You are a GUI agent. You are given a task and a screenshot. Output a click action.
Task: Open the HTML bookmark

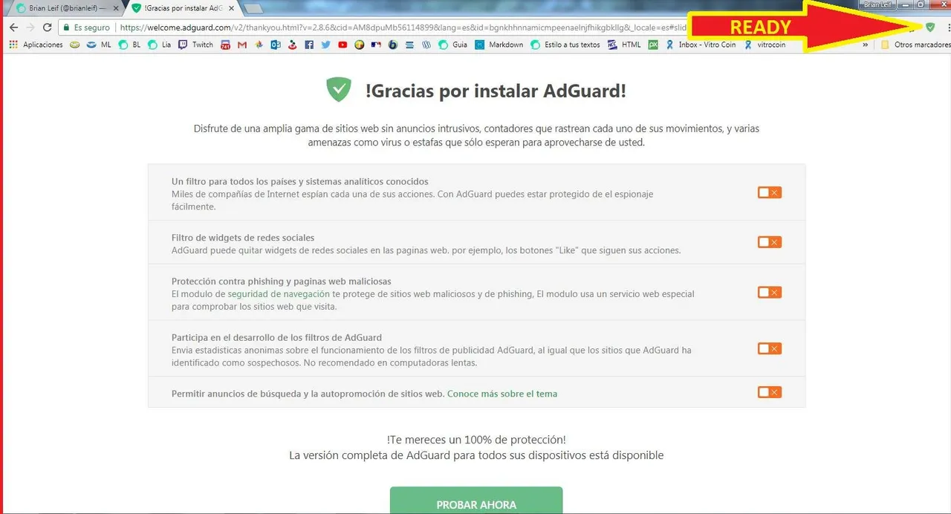point(624,45)
